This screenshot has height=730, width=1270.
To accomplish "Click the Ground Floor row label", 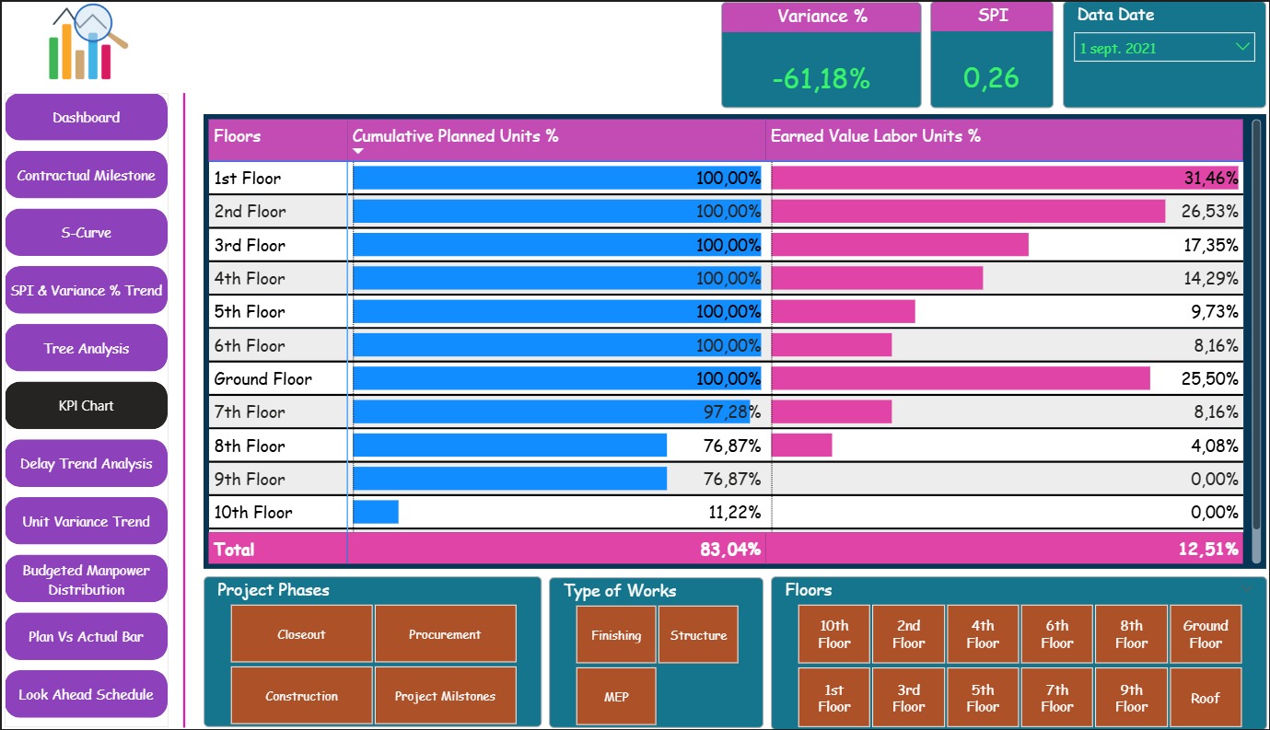I will 262,378.
